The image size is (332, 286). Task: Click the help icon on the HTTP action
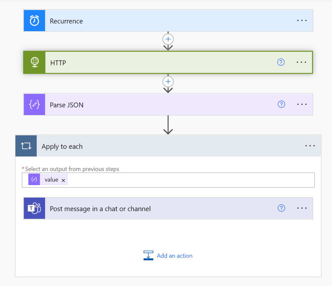281,62
